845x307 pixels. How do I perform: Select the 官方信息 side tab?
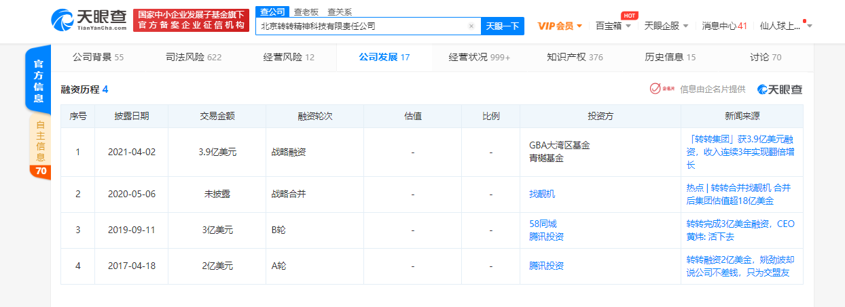39,79
